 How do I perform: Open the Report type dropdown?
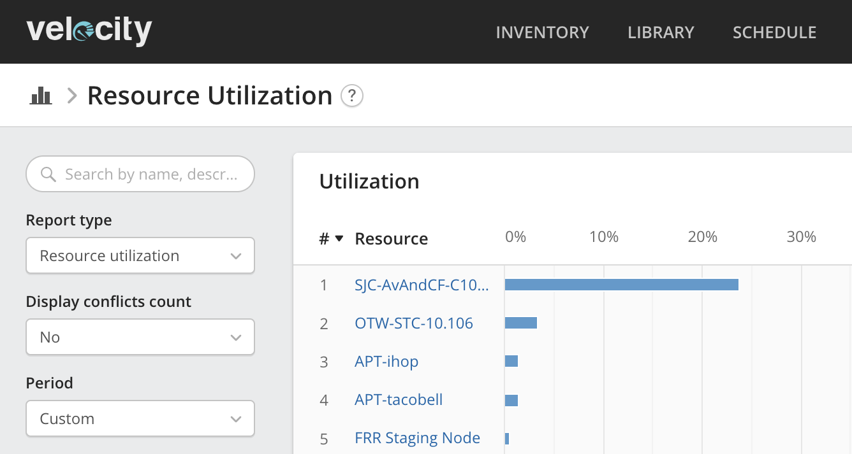point(140,256)
